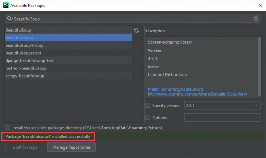Open the version 4.8.1 dropdown

(x=222, y=106)
